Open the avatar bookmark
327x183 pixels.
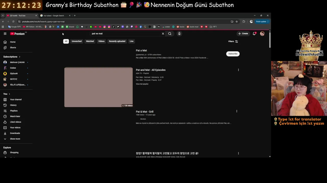[166, 27]
